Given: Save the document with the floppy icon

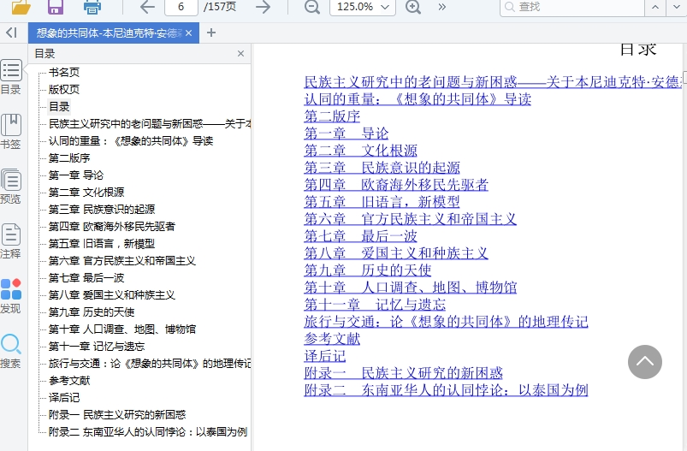Looking at the screenshot, I should point(56,6).
